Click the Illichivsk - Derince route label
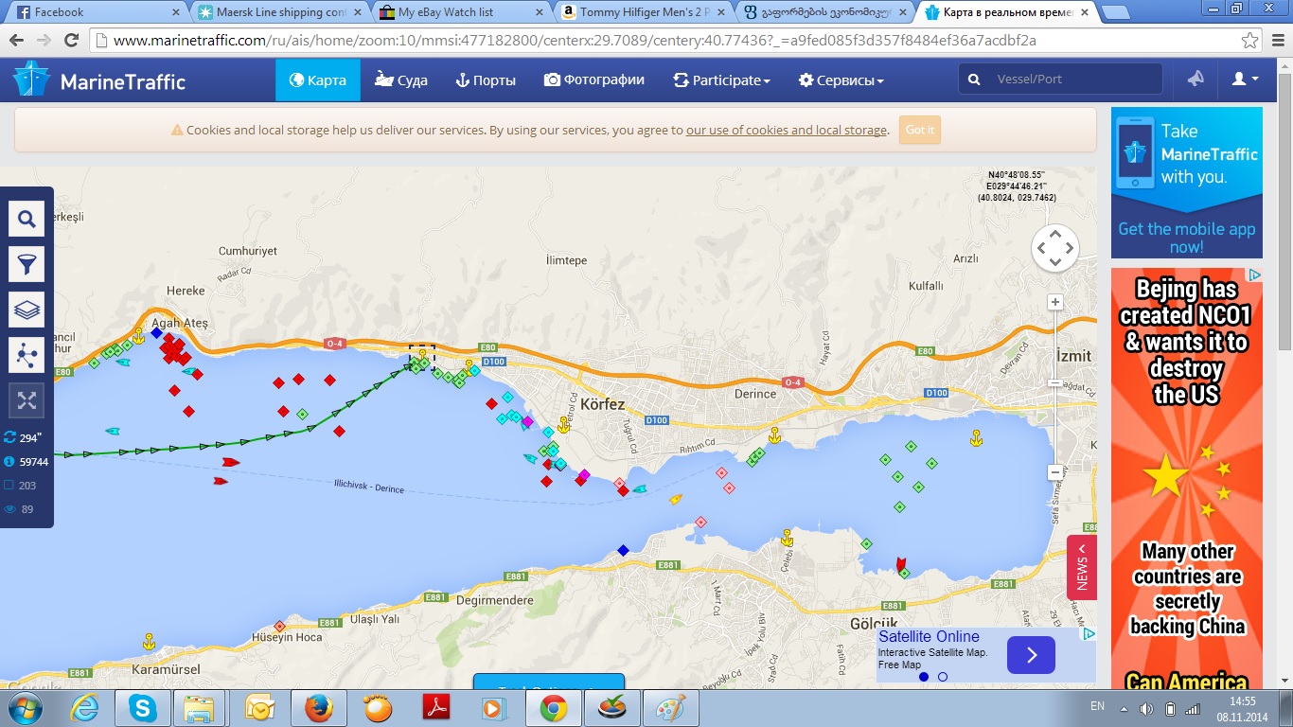1293x727 pixels. [x=369, y=487]
